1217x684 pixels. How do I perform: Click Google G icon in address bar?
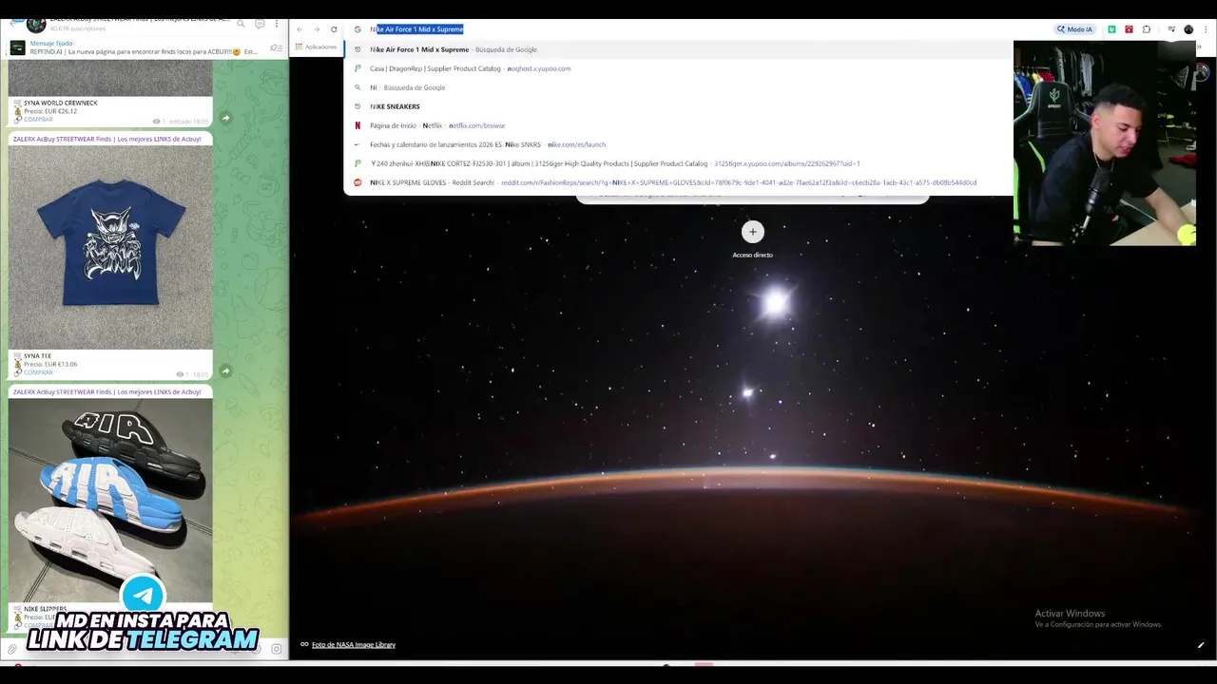coord(357,29)
